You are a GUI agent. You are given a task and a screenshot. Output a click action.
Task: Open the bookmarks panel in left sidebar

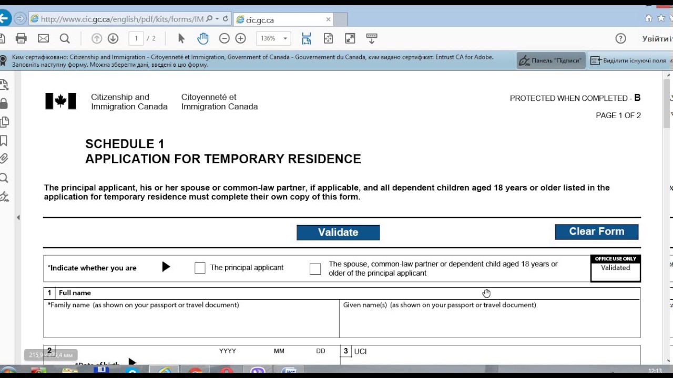pos(4,140)
